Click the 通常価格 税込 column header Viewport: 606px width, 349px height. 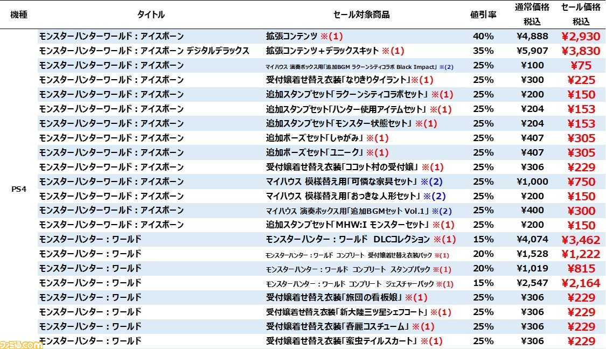532,15
